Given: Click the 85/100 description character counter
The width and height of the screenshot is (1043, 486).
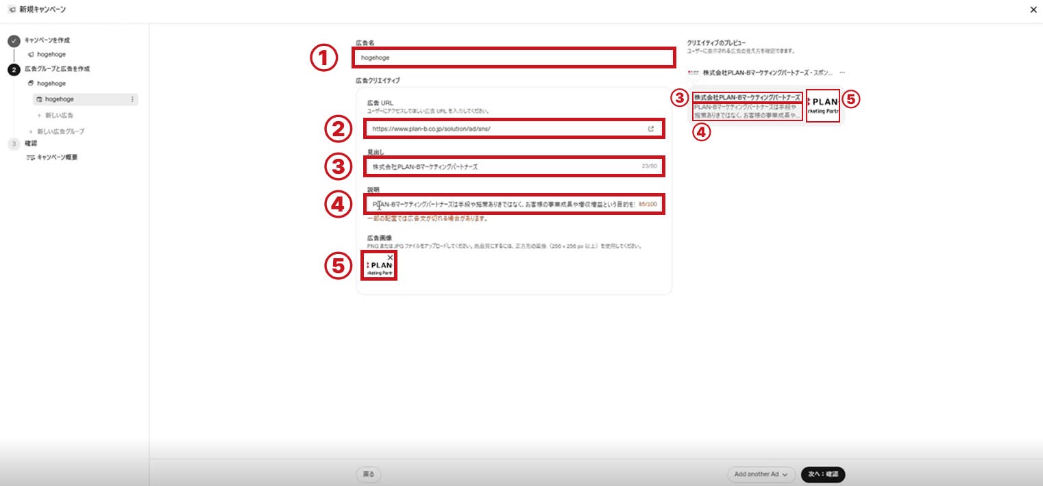Looking at the screenshot, I should (x=648, y=204).
